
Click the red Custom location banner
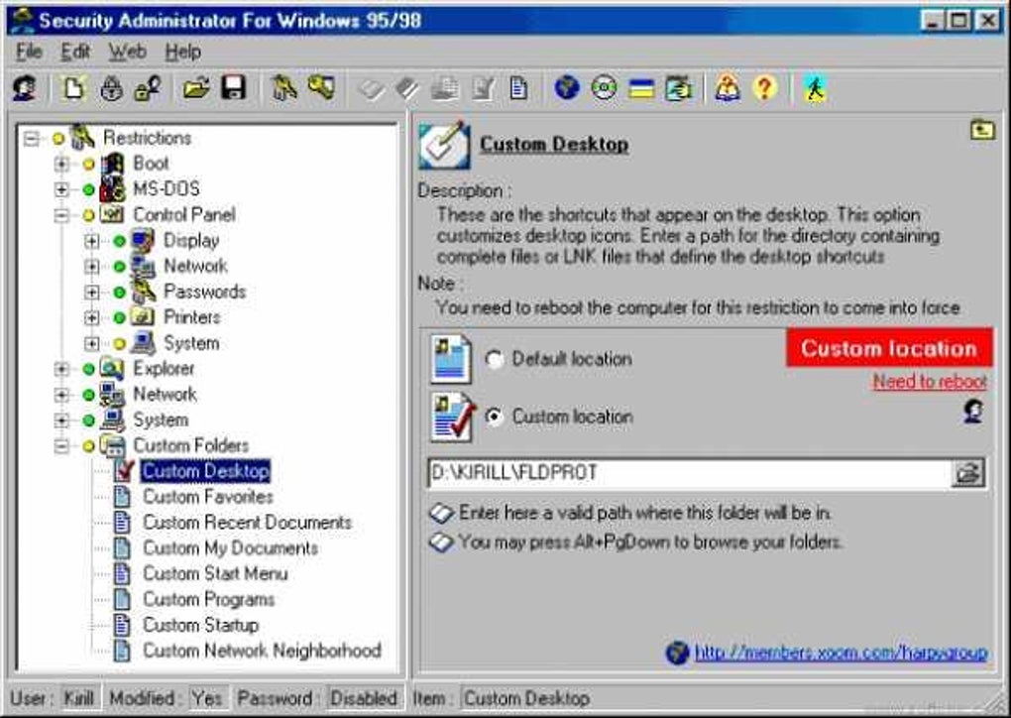coord(889,348)
